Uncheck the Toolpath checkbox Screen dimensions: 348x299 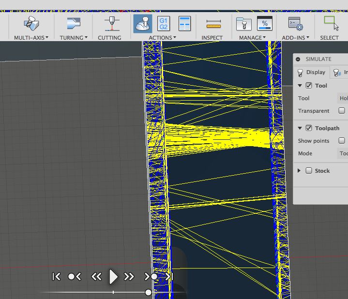[x=309, y=128]
